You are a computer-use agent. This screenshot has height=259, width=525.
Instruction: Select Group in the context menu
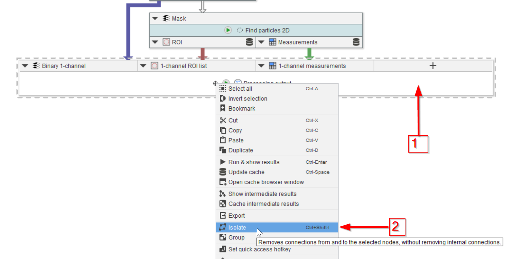point(236,238)
